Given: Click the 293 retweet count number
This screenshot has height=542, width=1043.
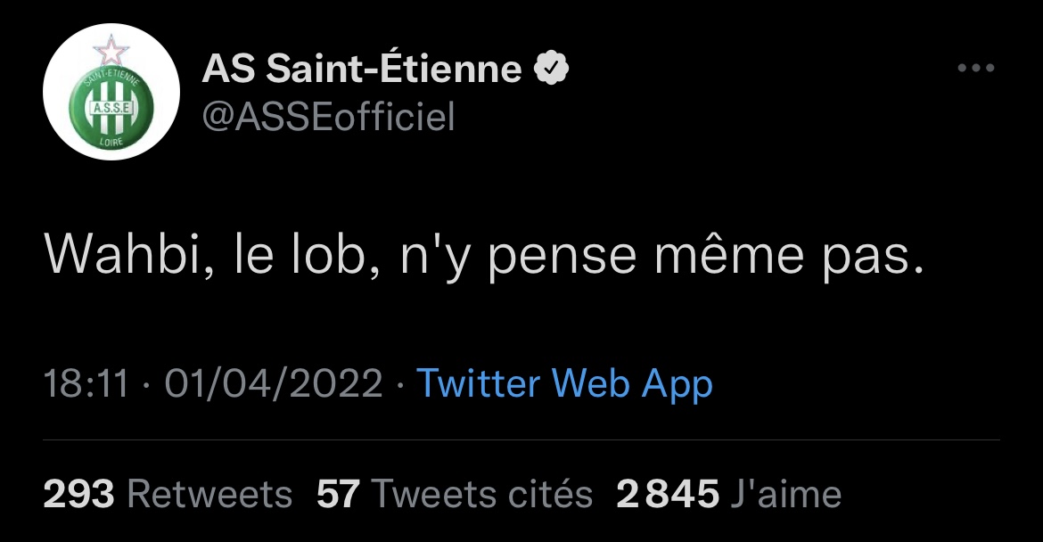Looking at the screenshot, I should click(79, 493).
